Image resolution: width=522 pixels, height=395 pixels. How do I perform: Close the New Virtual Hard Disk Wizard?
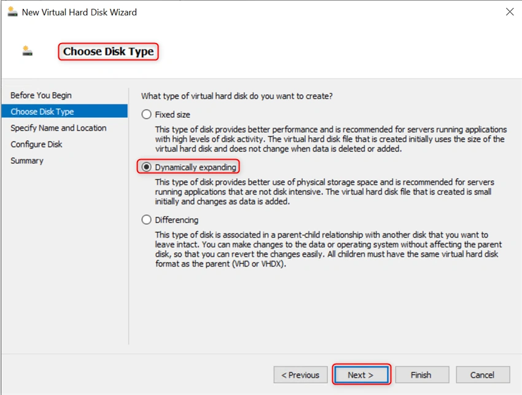pyautogui.click(x=510, y=12)
